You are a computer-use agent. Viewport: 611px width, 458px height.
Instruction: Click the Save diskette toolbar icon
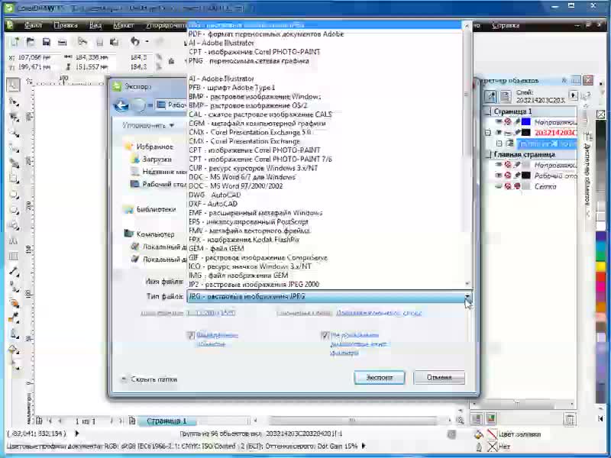tap(47, 42)
